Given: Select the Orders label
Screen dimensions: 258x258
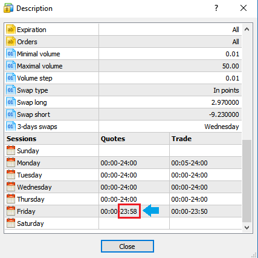Looking at the screenshot, I should 27,42.
